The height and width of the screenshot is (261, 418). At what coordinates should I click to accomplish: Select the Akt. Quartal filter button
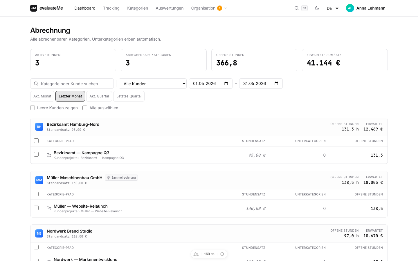tap(99, 96)
